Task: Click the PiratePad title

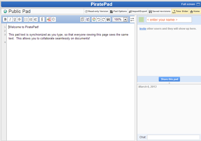Action: (x=101, y=4)
